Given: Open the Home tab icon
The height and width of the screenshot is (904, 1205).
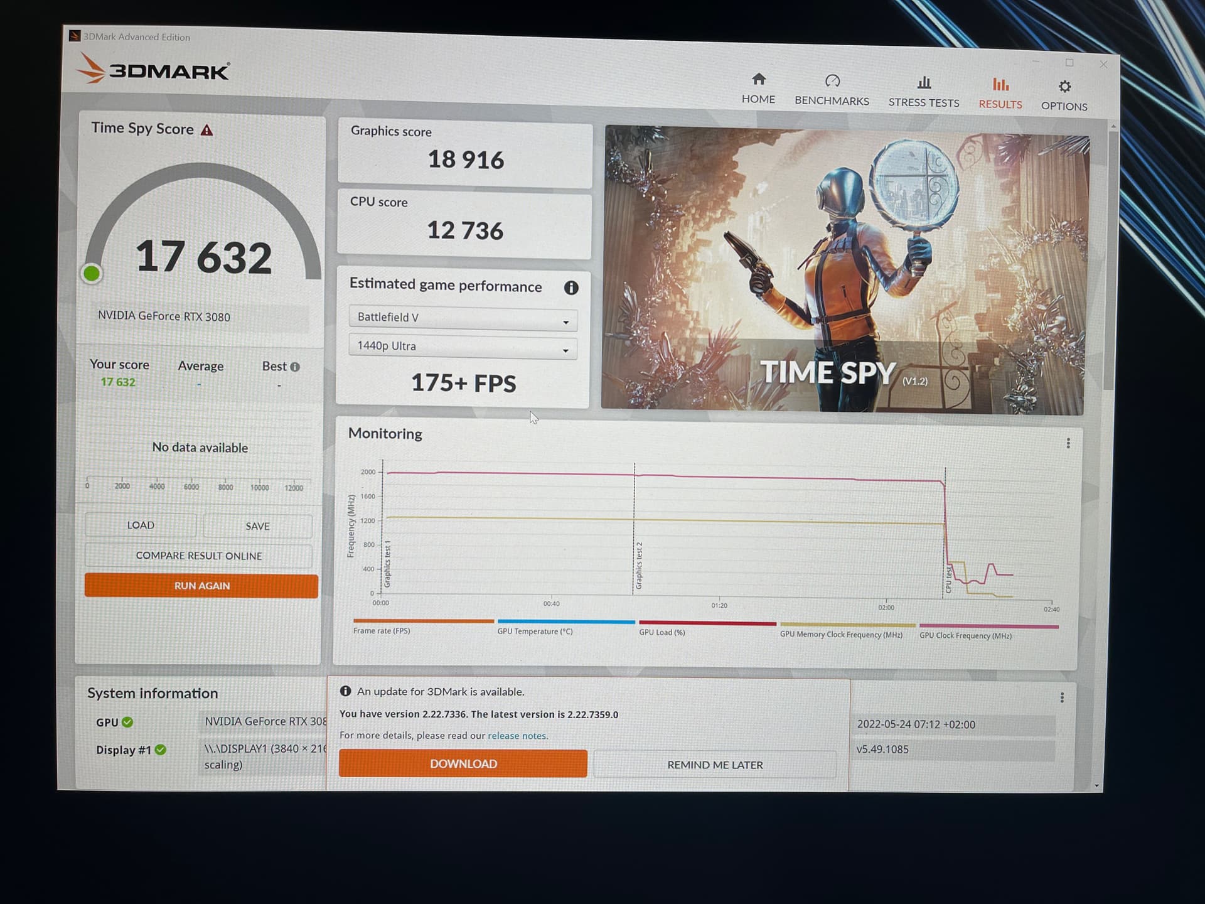Looking at the screenshot, I should coord(759,79).
